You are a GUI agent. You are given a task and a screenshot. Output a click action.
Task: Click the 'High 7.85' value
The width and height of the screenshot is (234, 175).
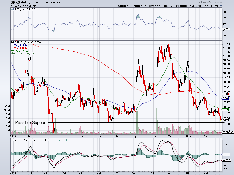[x=139, y=6]
